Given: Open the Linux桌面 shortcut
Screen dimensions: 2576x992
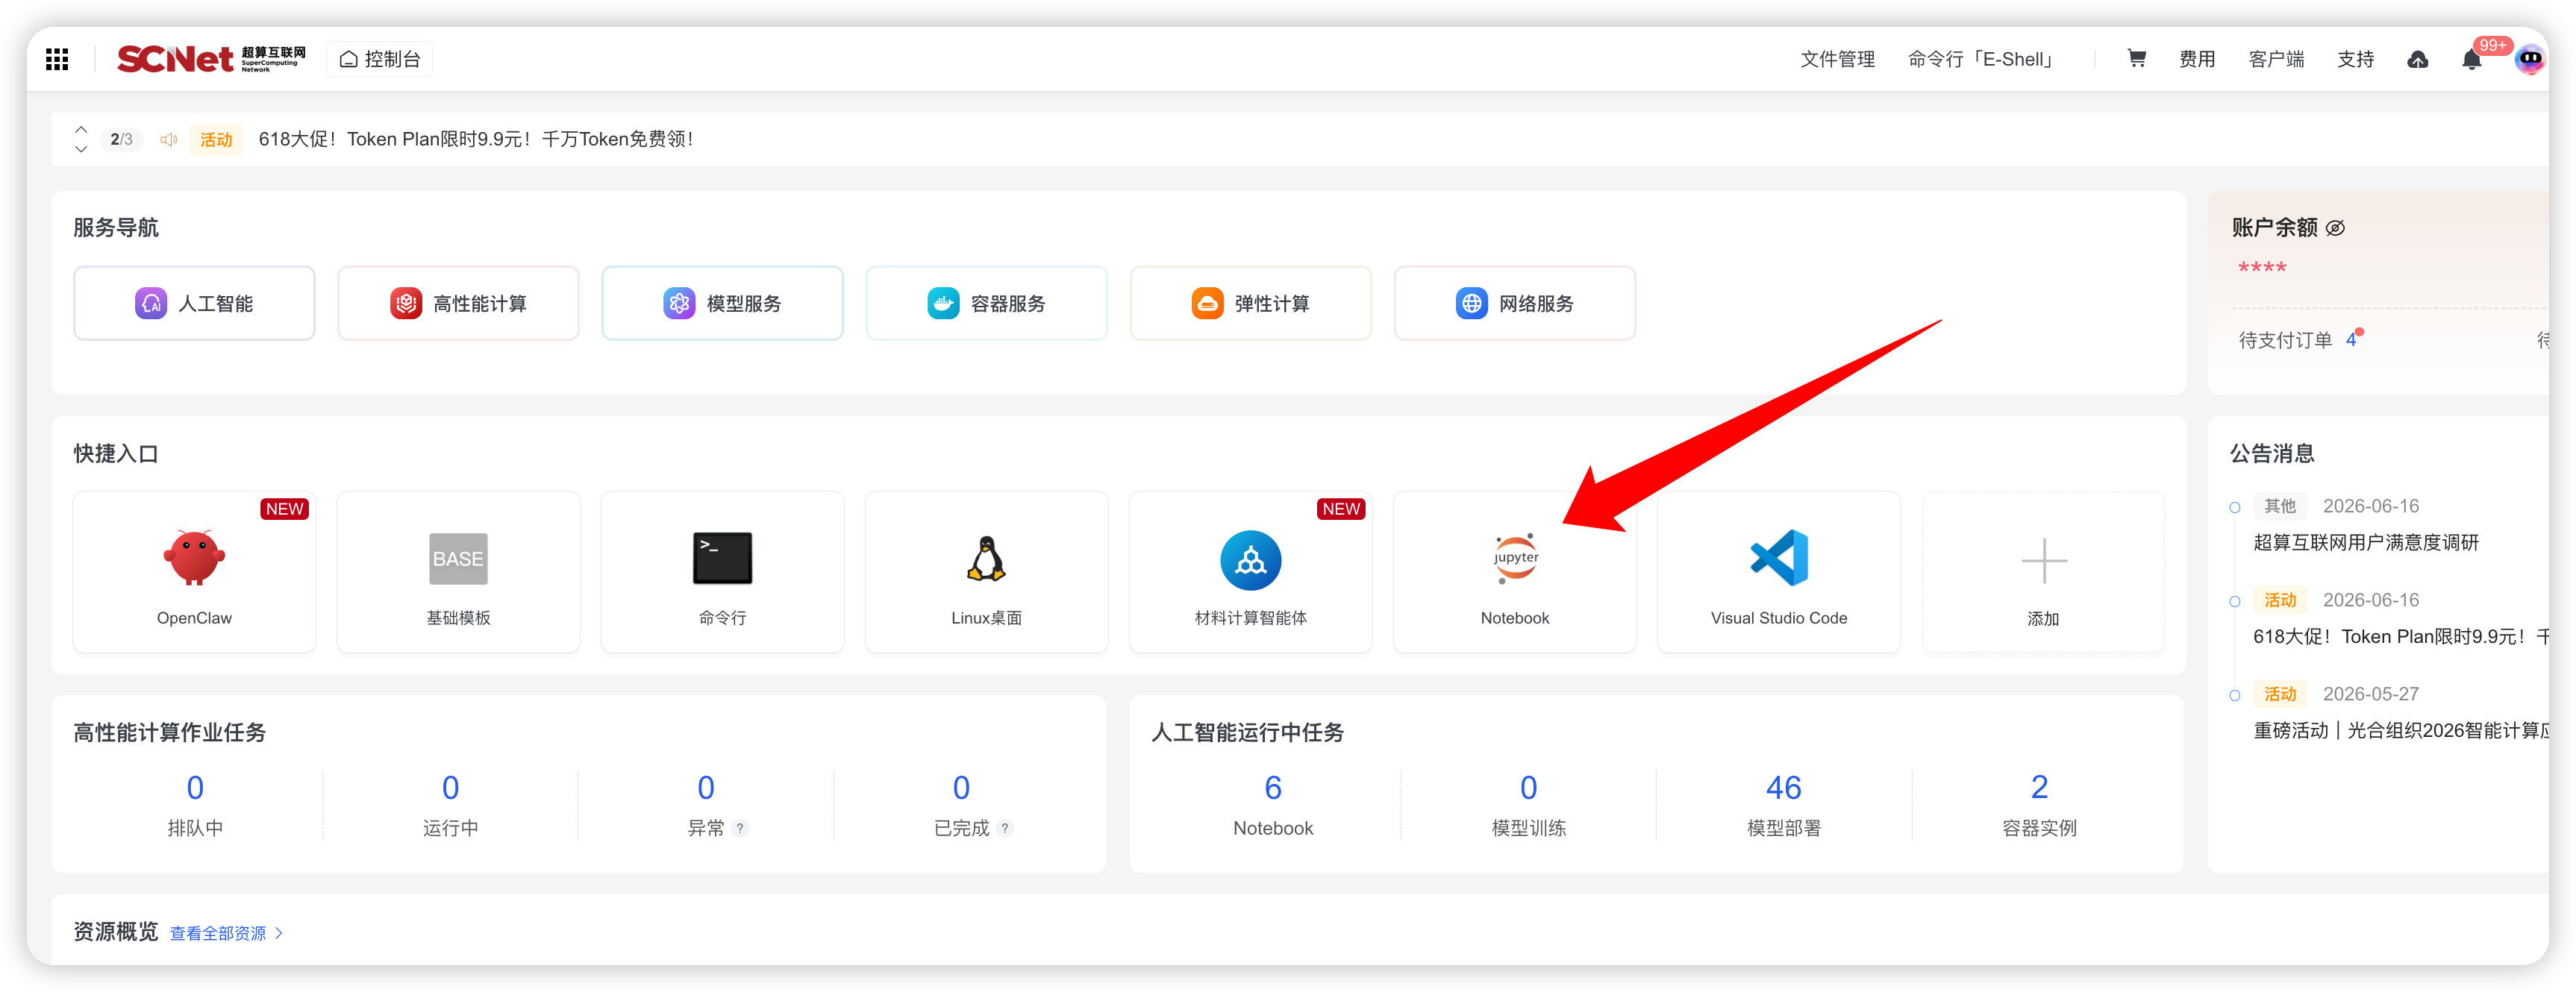Looking at the screenshot, I should coord(986,572).
